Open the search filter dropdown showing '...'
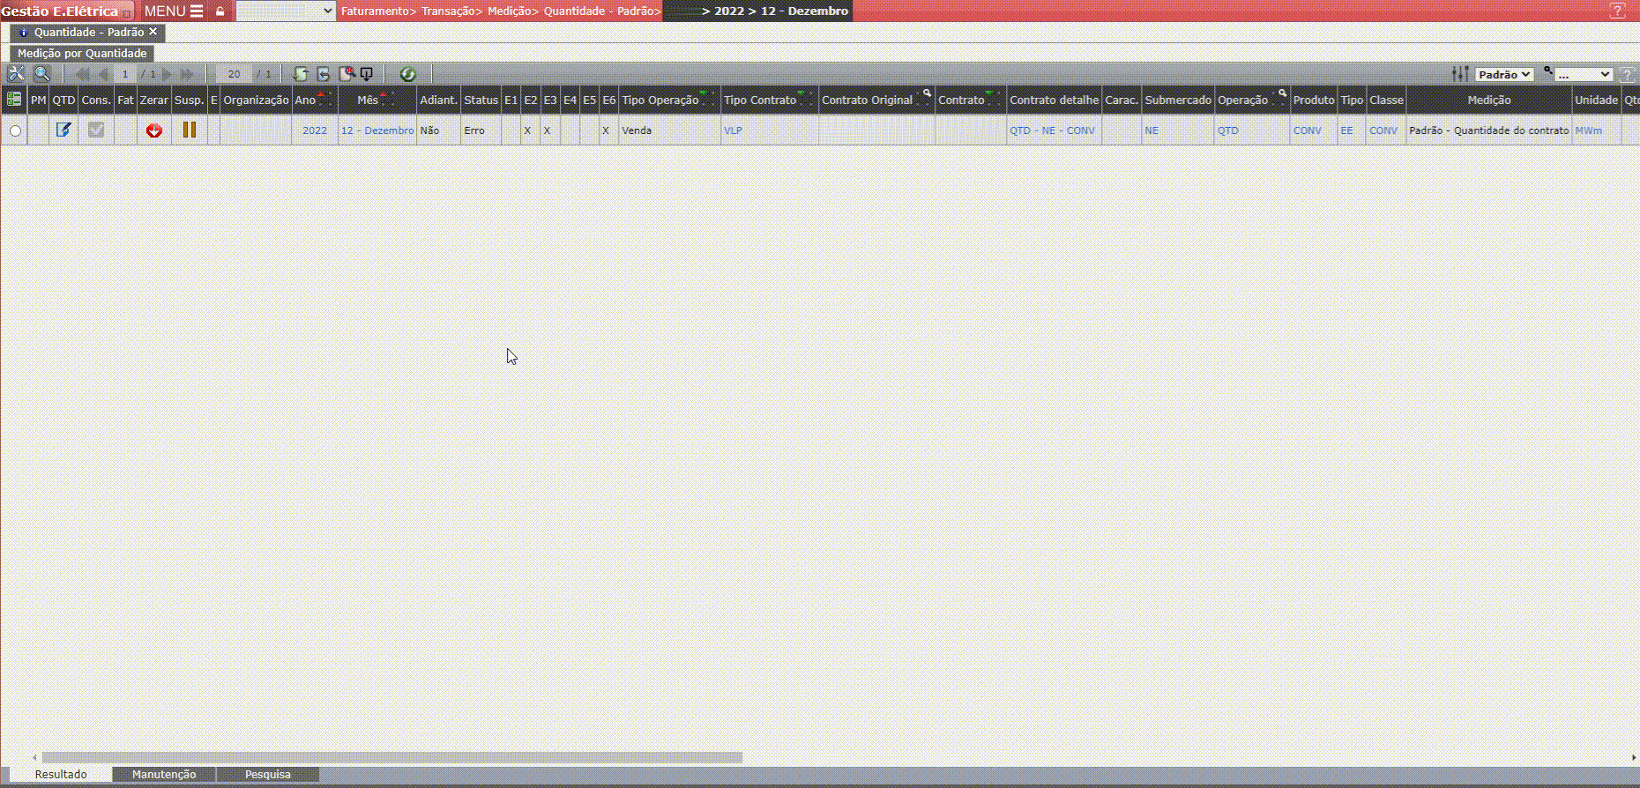 [x=1583, y=75]
